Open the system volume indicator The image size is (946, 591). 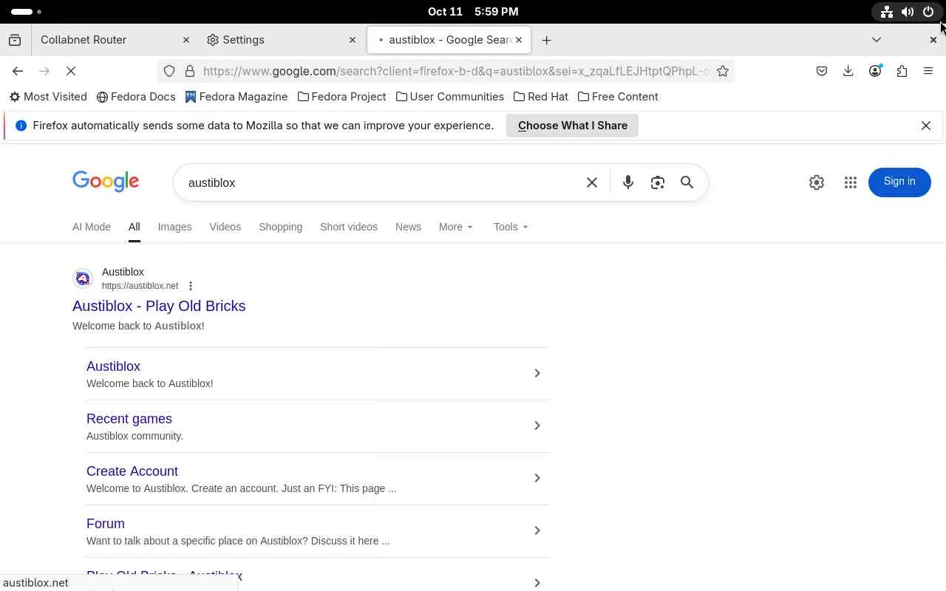click(x=908, y=12)
